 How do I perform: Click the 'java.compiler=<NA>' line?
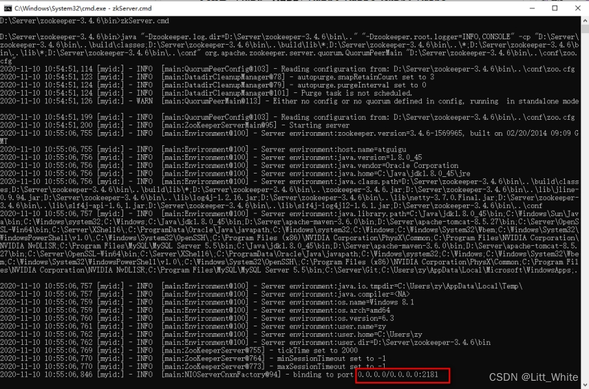205,294
